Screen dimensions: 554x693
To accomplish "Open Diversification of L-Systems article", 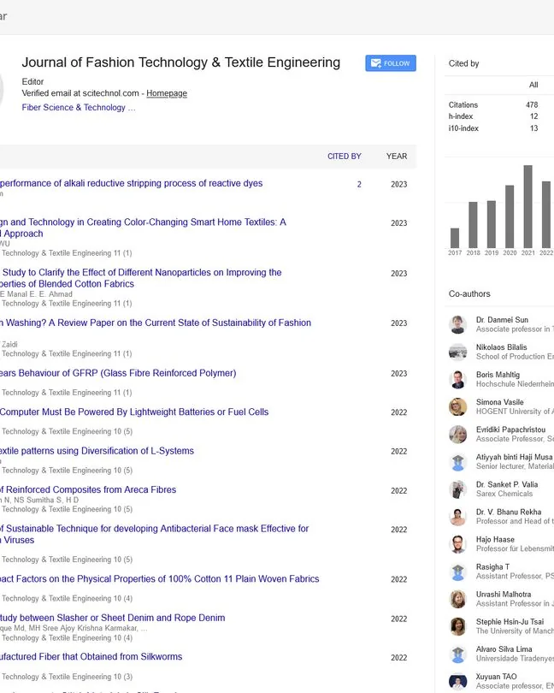I will tap(97, 451).
